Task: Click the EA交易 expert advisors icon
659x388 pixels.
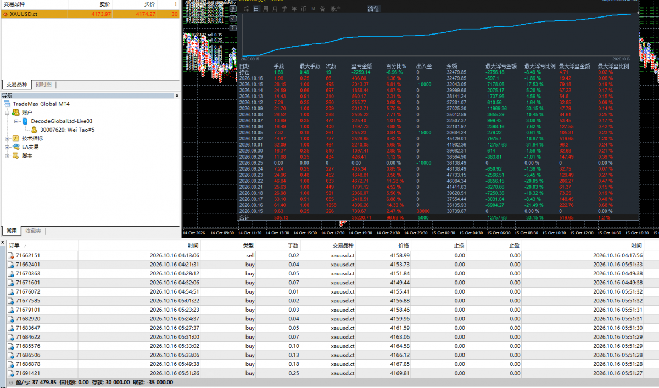Action: click(15, 147)
